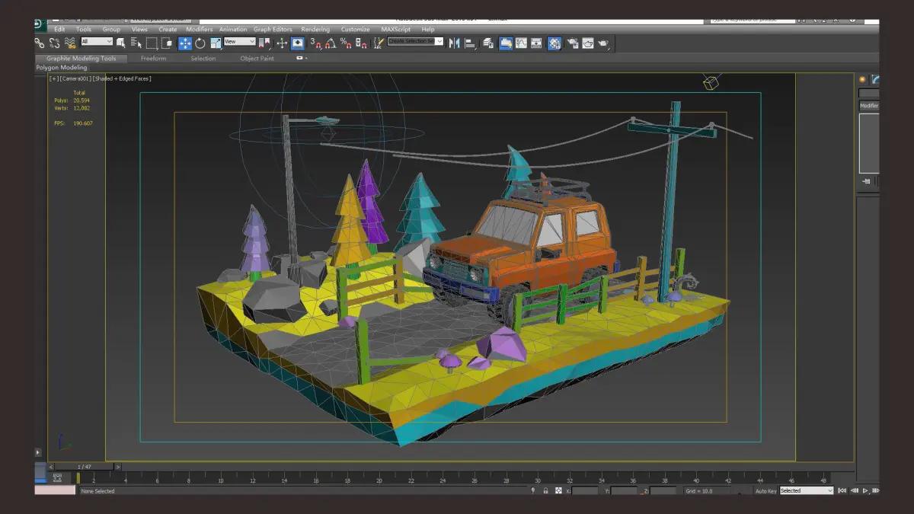Open the selection filter 'All' dropdown
914x514 pixels.
pyautogui.click(x=97, y=42)
